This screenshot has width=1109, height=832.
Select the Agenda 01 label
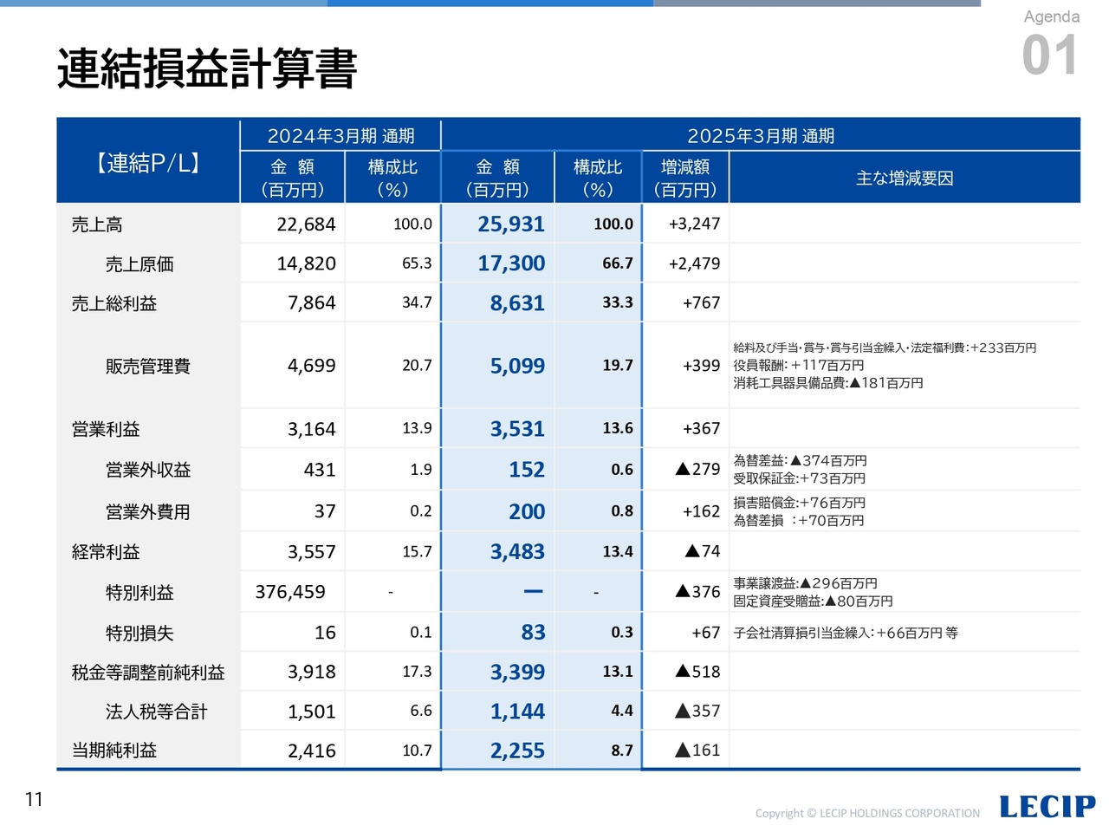(x=1051, y=43)
